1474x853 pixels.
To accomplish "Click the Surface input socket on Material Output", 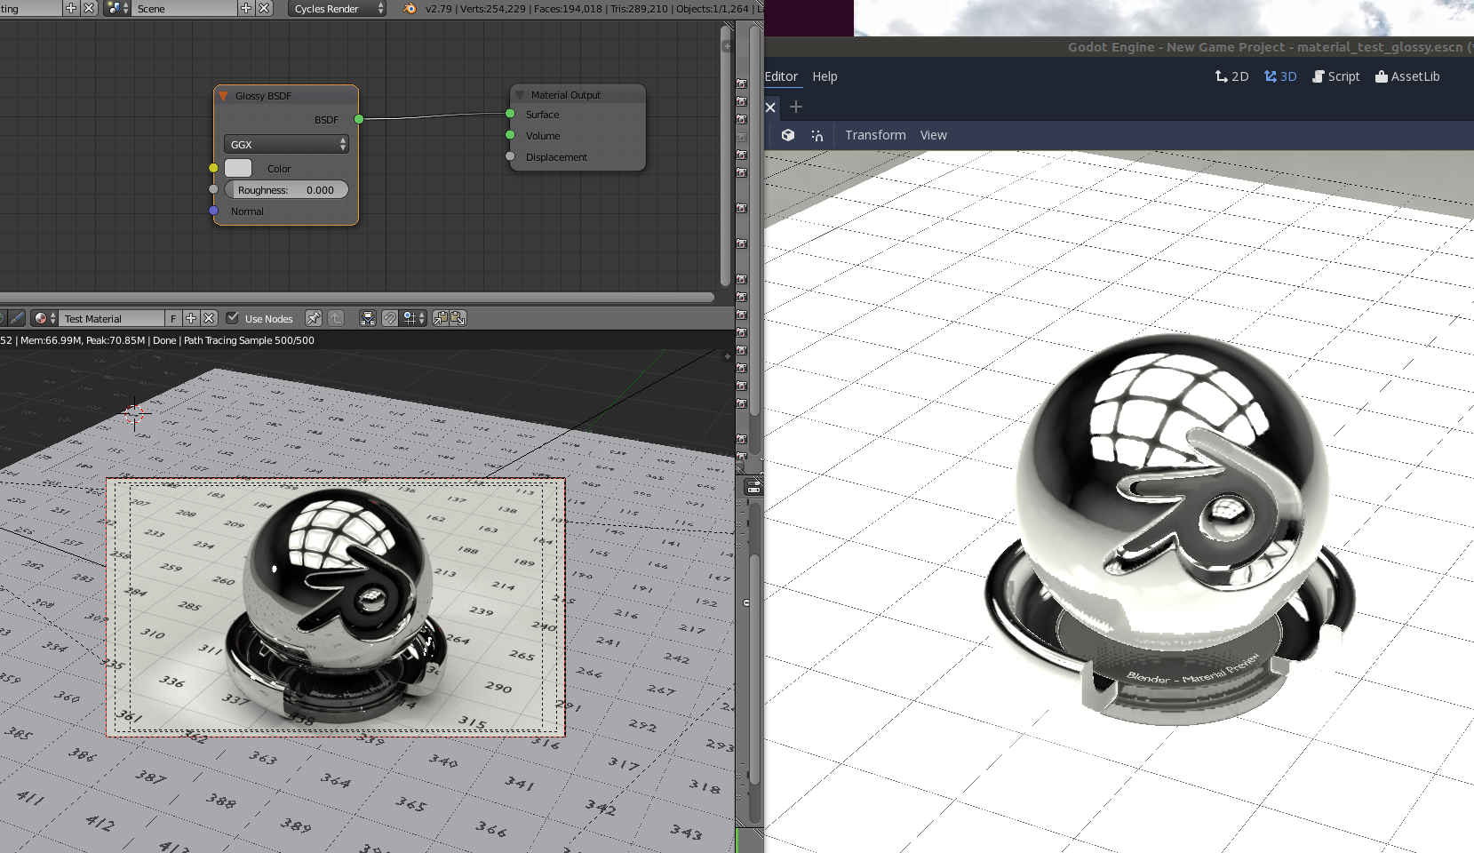I will click(x=510, y=114).
